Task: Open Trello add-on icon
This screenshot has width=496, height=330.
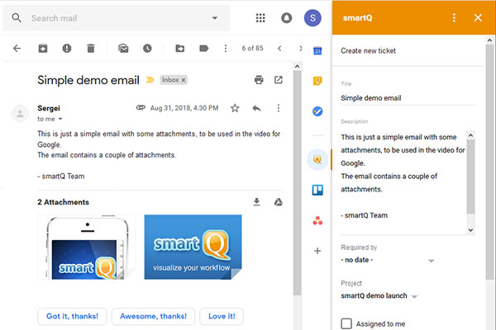Action: [317, 190]
